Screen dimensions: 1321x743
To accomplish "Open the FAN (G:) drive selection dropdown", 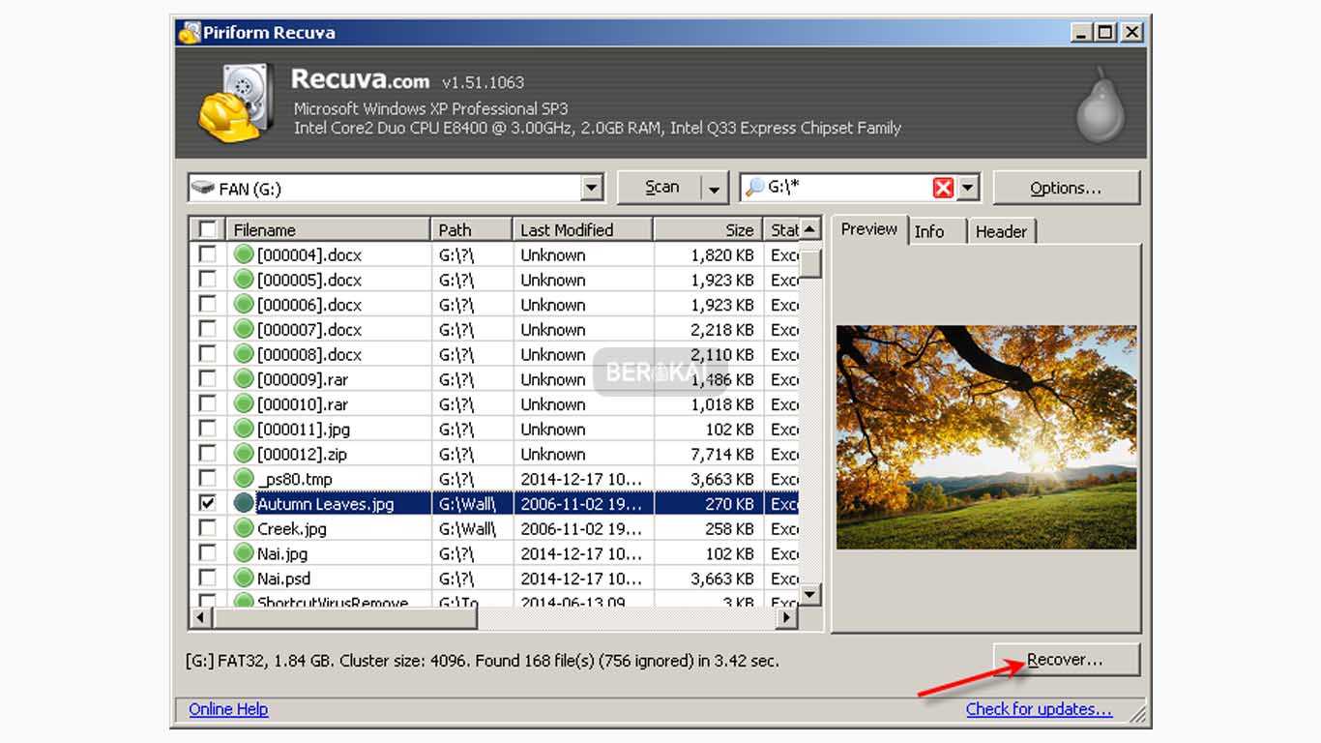I will (x=591, y=187).
